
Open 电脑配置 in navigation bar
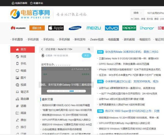tap(114, 39)
